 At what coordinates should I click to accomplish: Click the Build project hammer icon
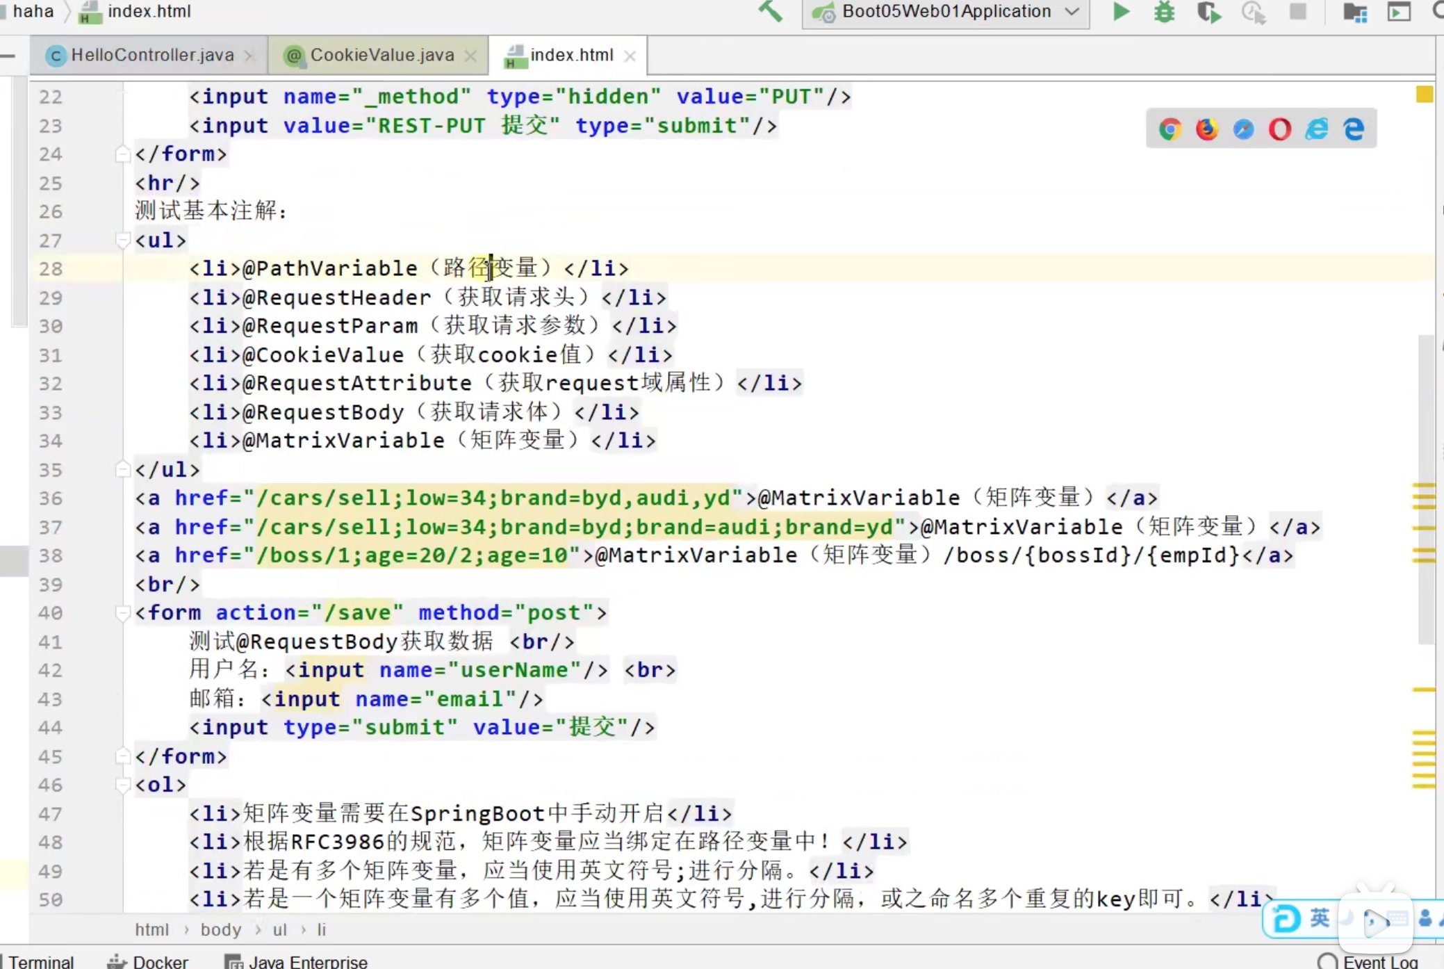pyautogui.click(x=771, y=12)
